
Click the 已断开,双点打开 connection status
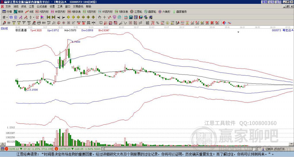click(275, 149)
